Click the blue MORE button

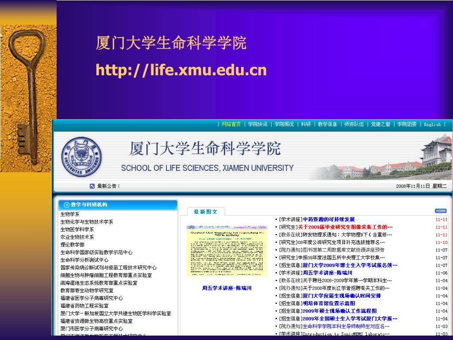tap(441, 211)
